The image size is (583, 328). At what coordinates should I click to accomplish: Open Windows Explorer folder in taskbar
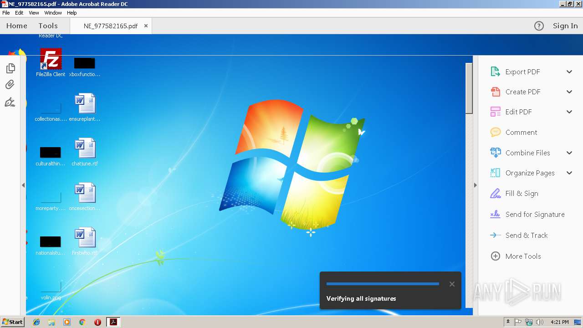click(51, 322)
